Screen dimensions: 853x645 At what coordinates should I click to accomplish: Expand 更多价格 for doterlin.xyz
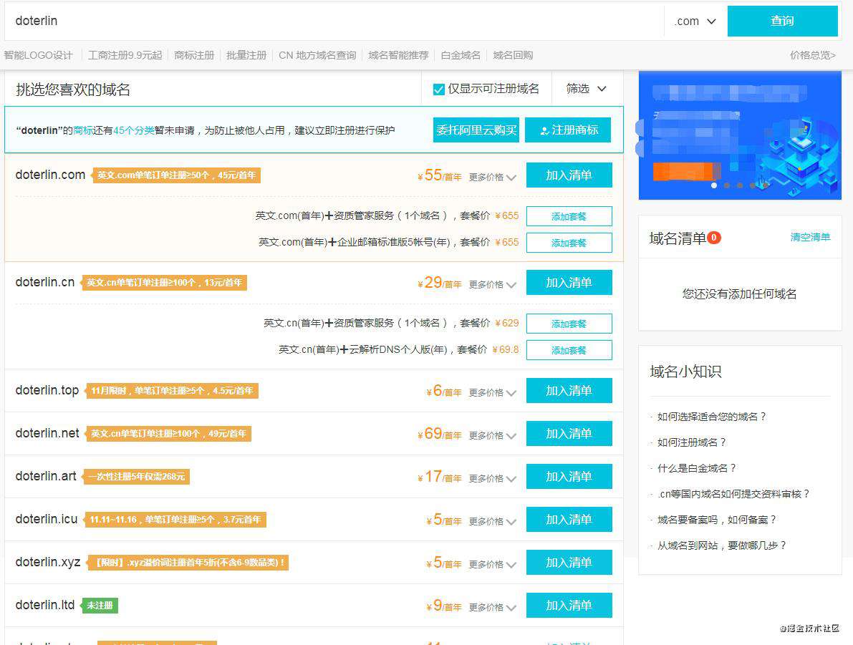492,565
